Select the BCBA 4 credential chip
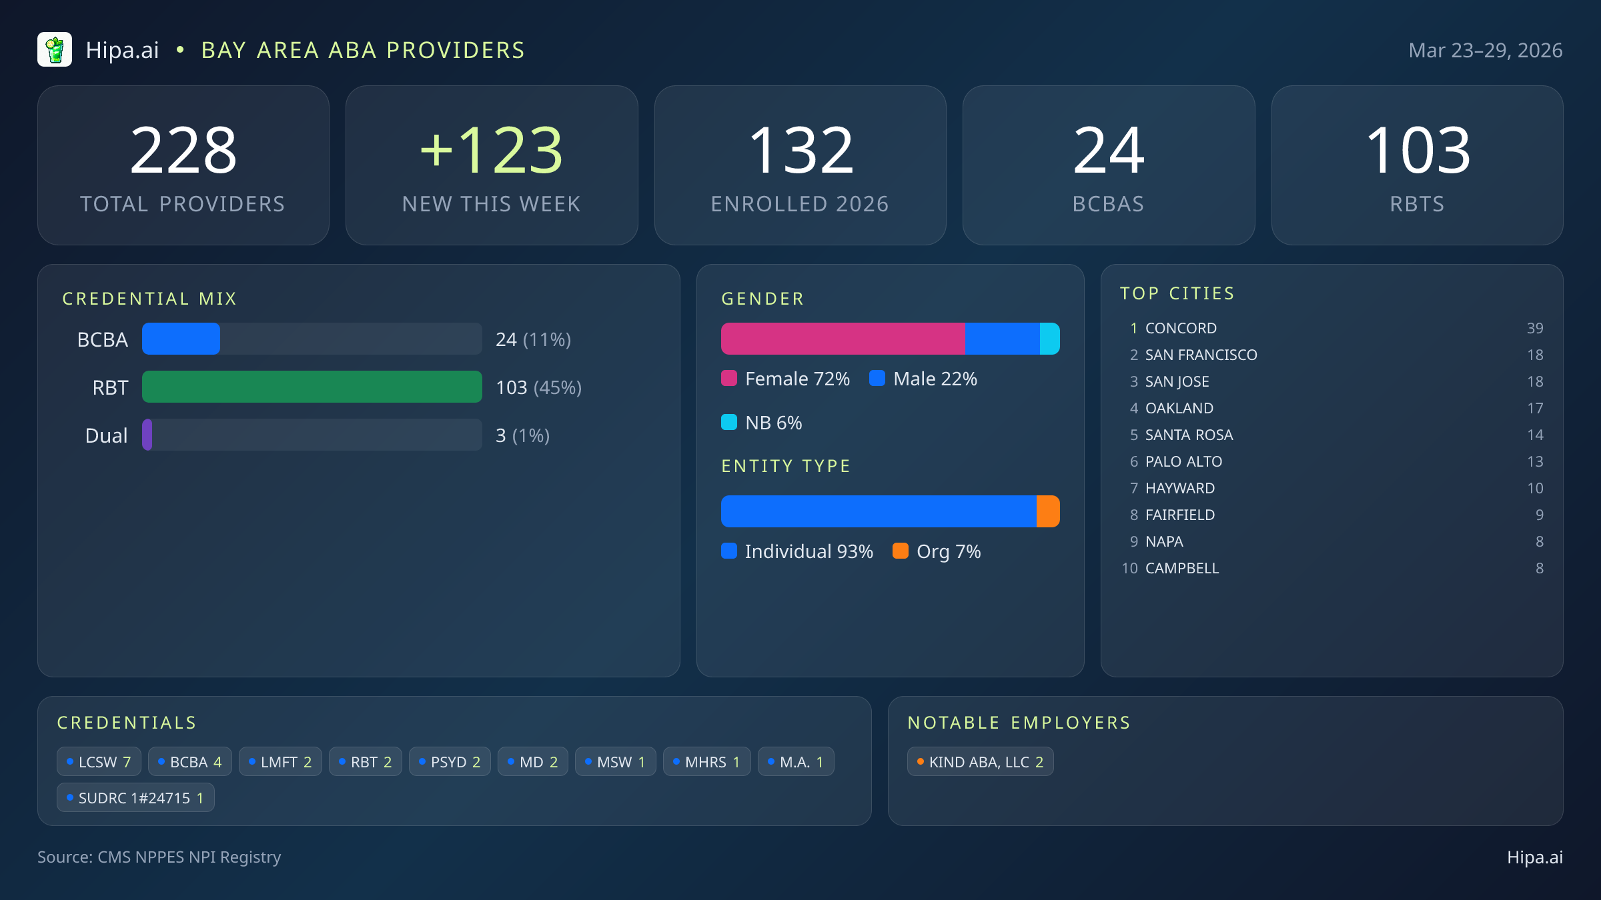 (189, 761)
